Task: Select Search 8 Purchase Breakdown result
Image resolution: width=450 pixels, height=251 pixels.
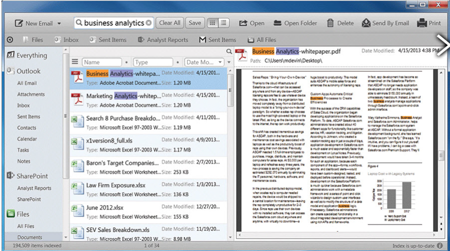Action: tap(148, 123)
